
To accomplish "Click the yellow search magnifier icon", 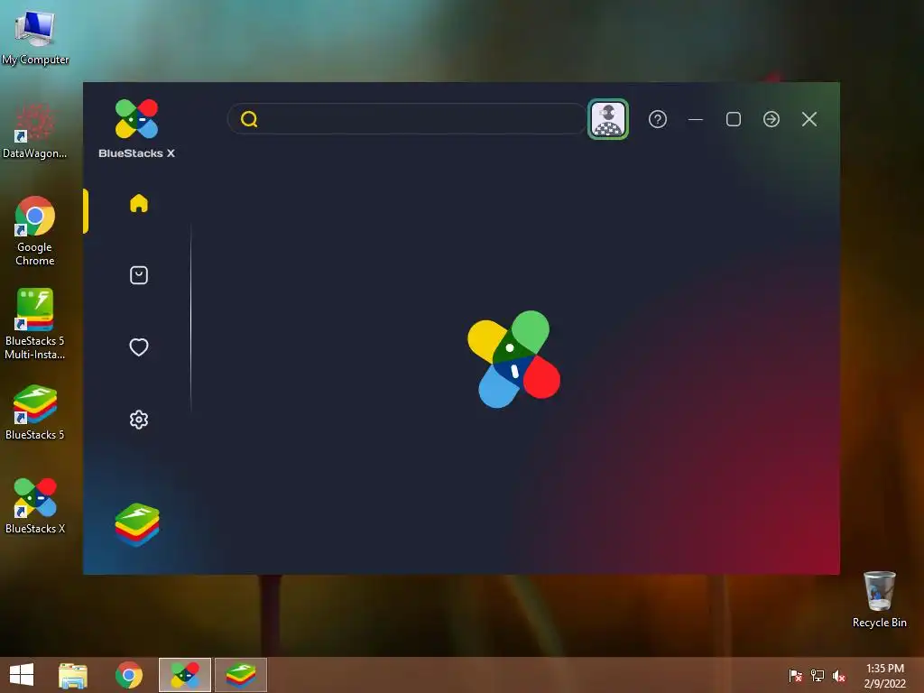I will coord(249,119).
